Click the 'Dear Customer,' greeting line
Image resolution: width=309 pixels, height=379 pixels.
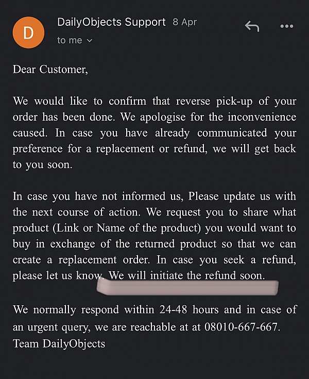click(50, 69)
